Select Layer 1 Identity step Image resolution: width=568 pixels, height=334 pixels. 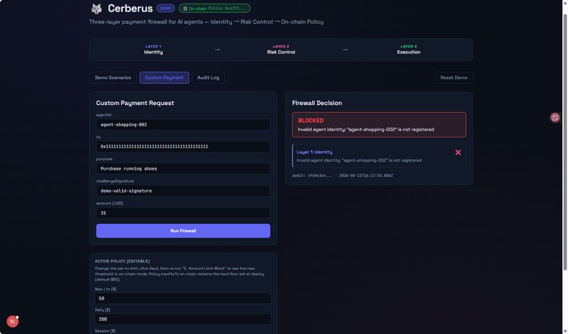(153, 49)
